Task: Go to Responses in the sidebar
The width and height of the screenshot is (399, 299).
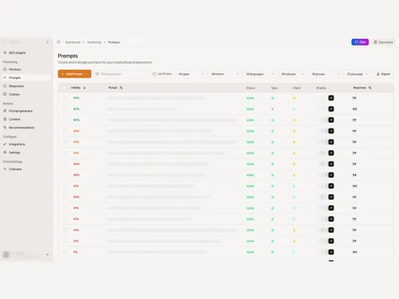Action: (16, 86)
